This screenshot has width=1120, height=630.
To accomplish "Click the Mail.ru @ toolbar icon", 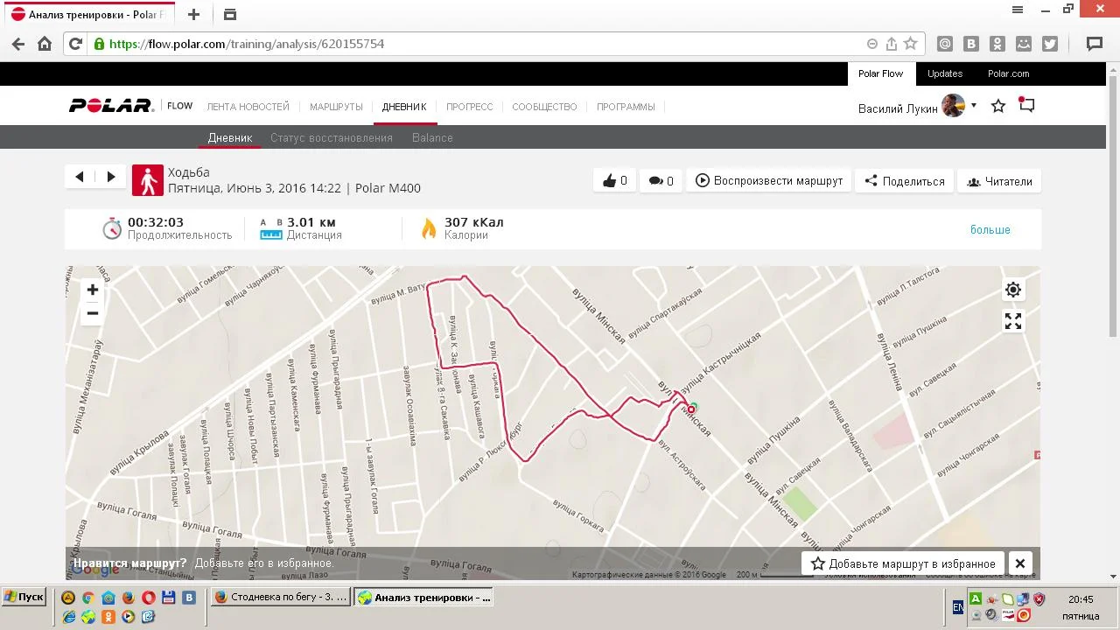I will pos(945,44).
